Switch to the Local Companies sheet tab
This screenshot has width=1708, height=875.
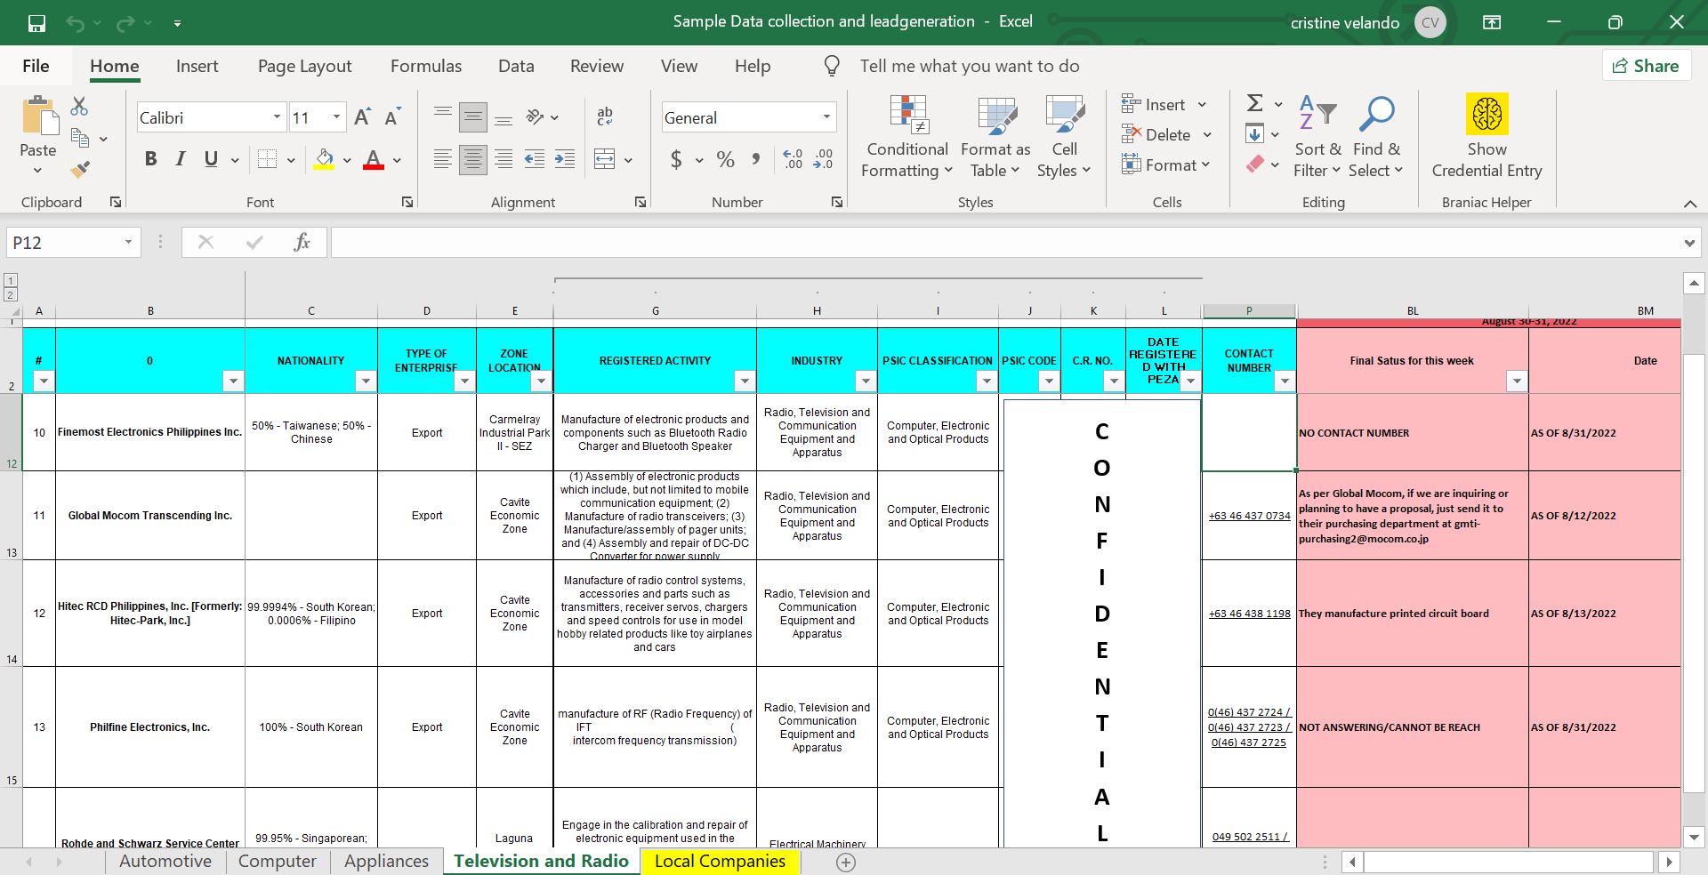[x=720, y=861]
